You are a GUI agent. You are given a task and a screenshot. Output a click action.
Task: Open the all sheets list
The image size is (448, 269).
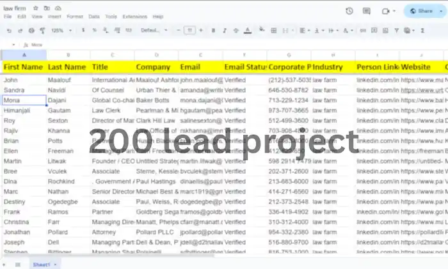click(x=18, y=265)
